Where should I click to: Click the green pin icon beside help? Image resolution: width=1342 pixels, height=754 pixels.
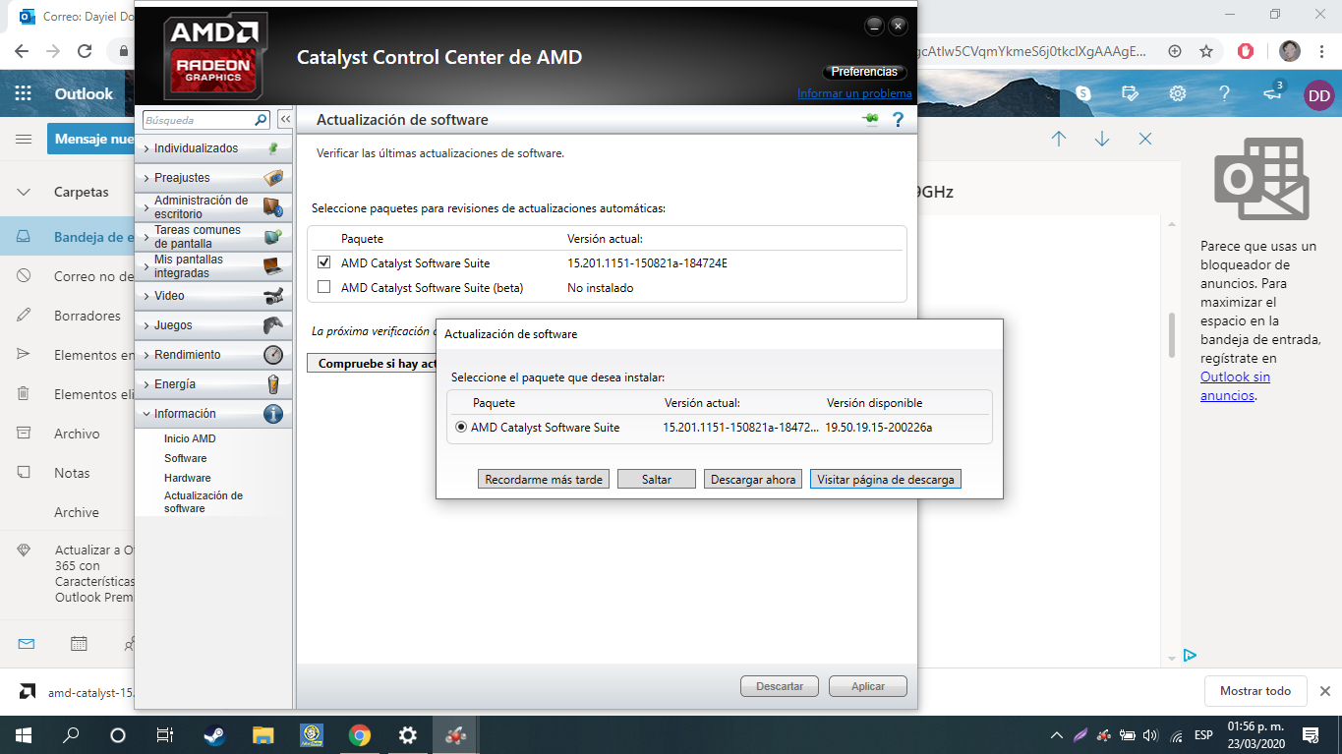(871, 120)
